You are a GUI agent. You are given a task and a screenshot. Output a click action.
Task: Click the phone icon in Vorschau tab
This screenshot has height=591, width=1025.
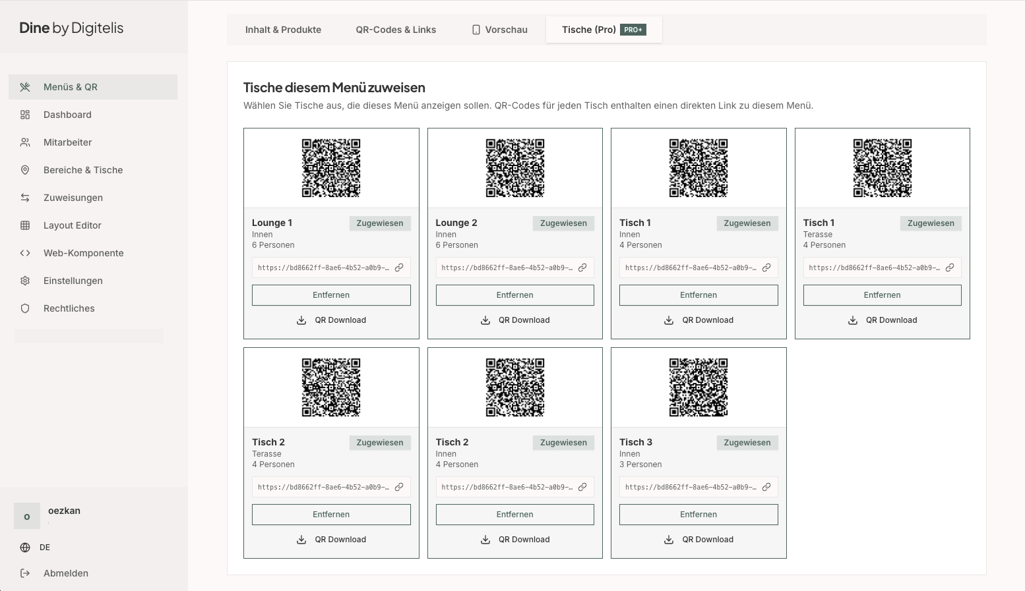coord(476,30)
